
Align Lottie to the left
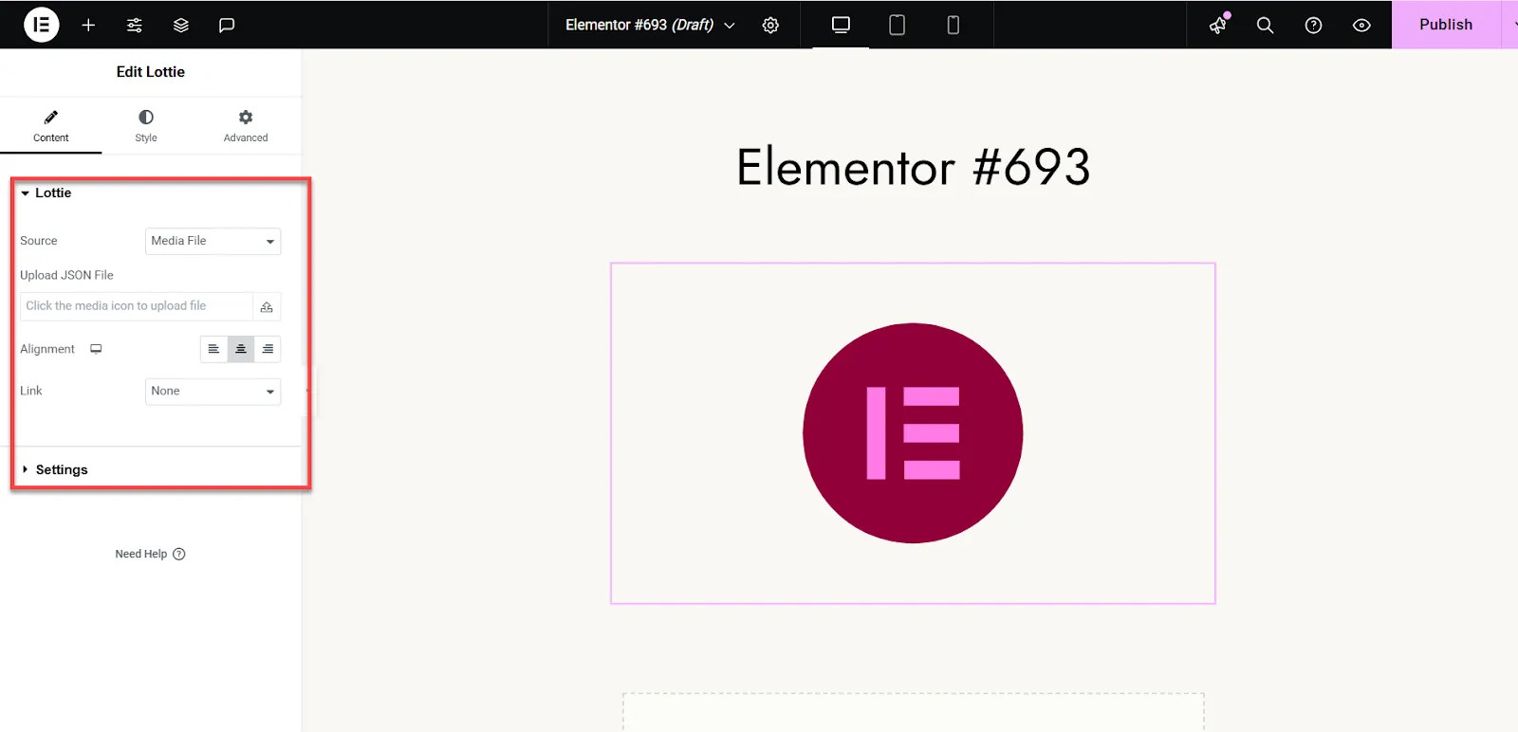213,349
